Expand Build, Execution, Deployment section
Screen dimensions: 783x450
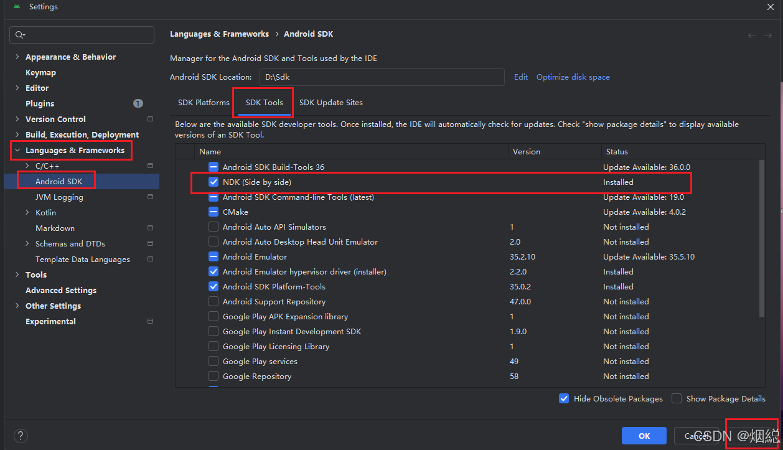[17, 134]
